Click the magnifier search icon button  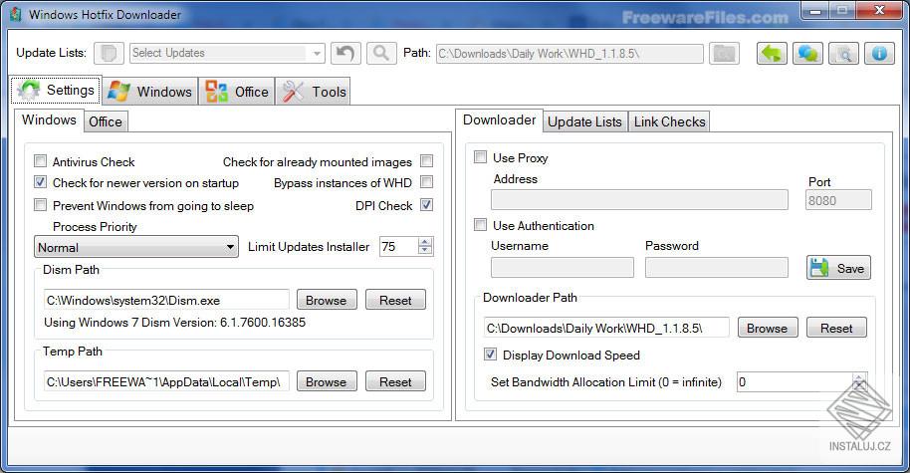(x=381, y=54)
